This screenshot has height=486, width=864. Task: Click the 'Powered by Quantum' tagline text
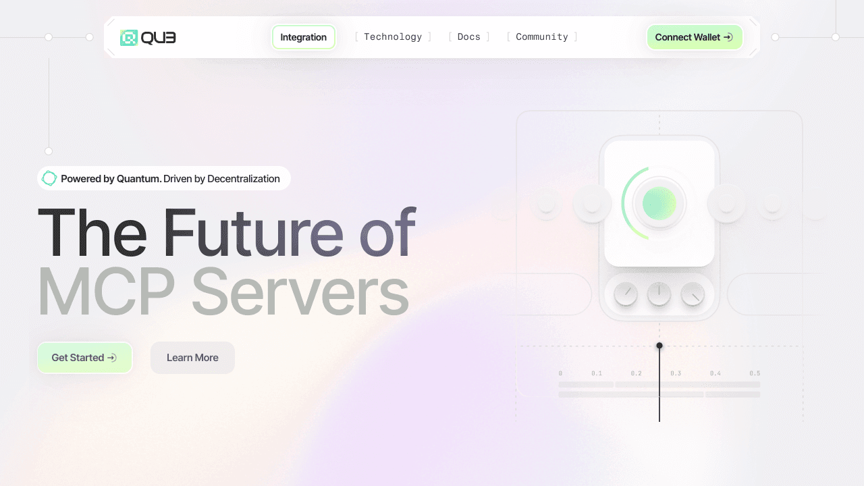[x=111, y=179]
